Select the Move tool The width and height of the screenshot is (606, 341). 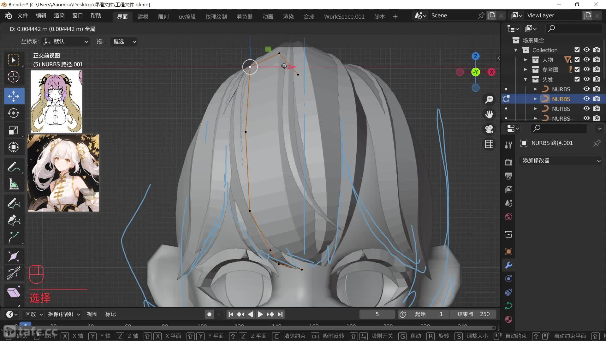14,96
